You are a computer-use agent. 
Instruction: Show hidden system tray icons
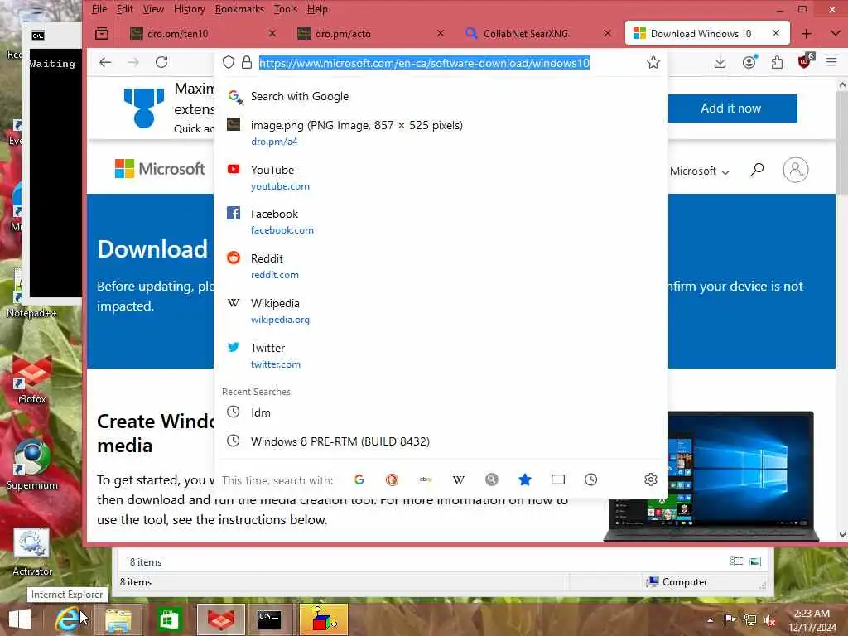click(710, 620)
